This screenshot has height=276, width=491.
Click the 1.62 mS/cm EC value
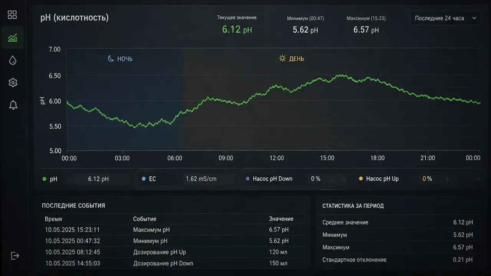(201, 179)
